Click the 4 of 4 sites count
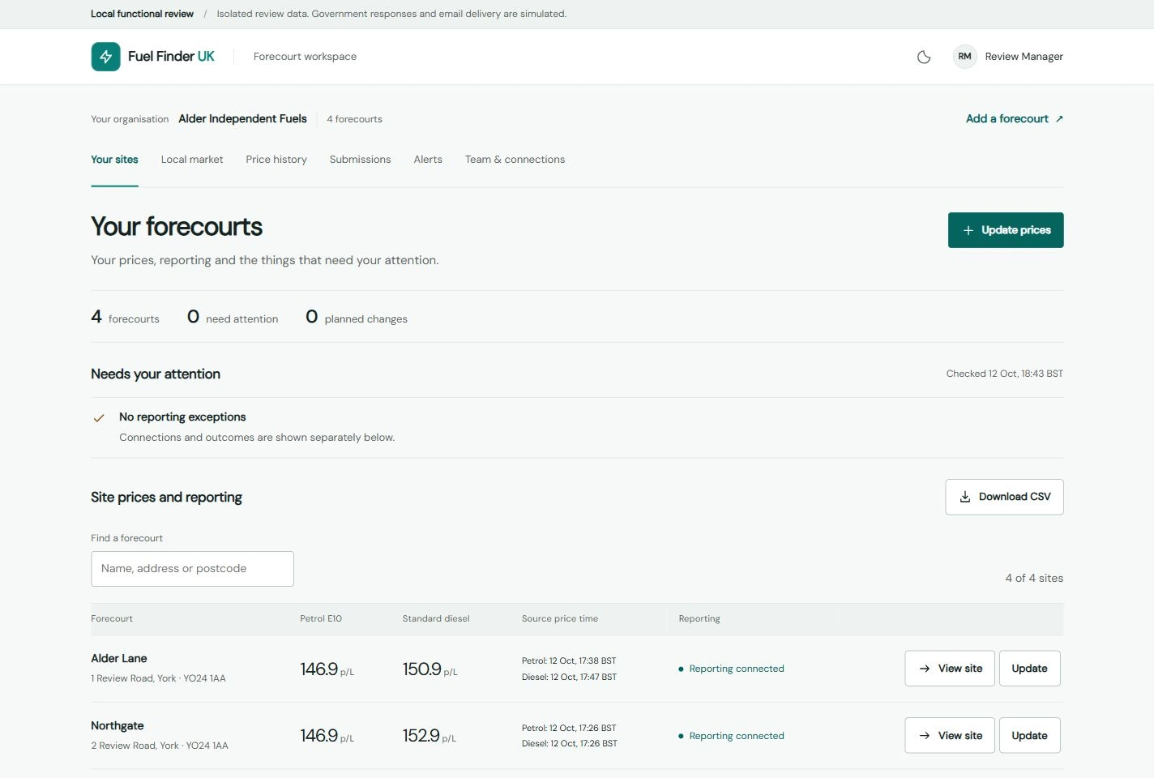Screen dimensions: 1154x778 click(x=1034, y=578)
